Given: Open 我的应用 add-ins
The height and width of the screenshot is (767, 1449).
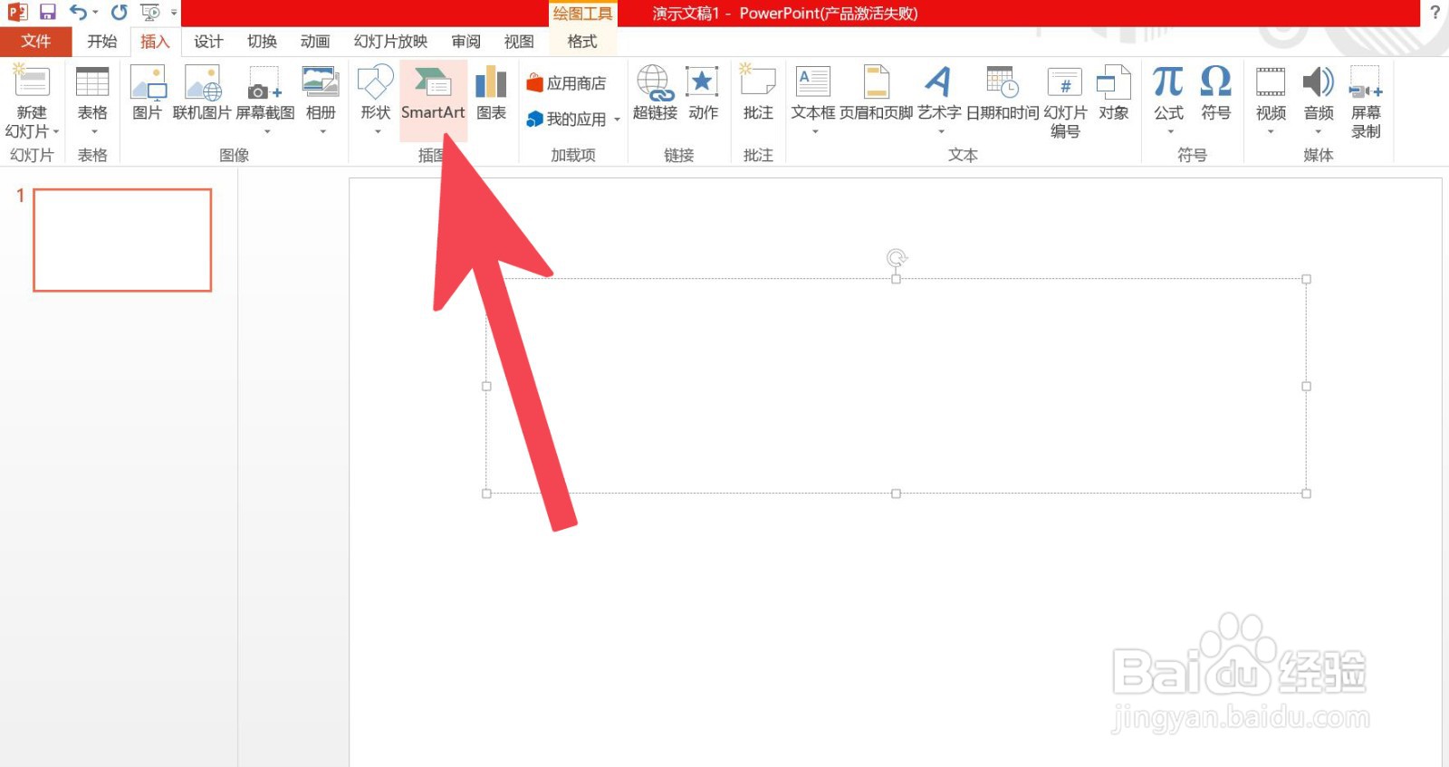Looking at the screenshot, I should coord(566,120).
